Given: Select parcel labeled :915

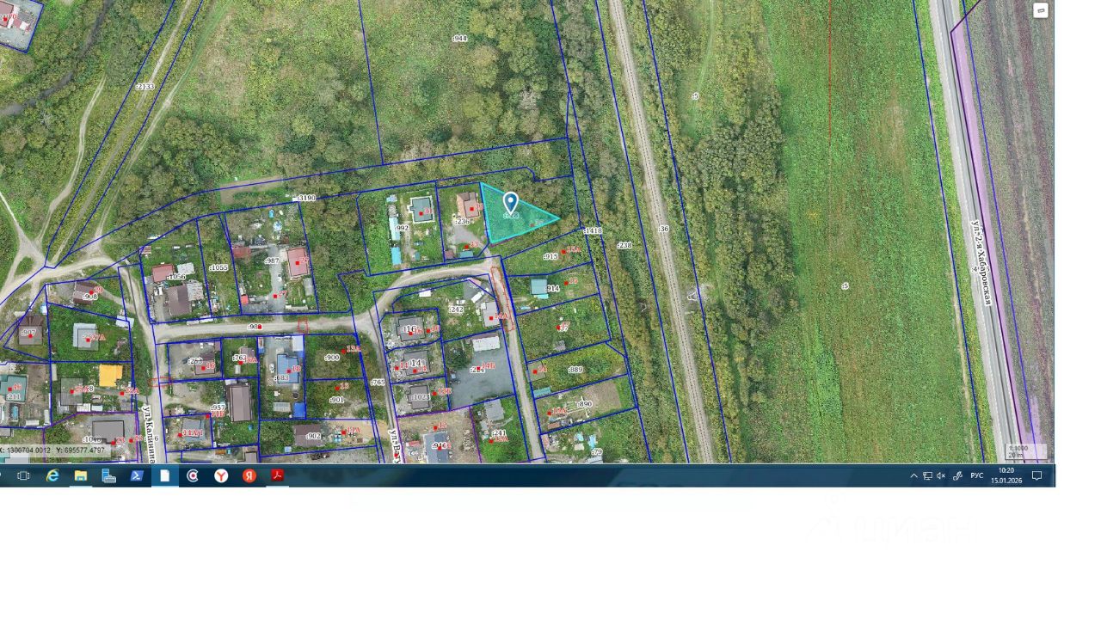Looking at the screenshot, I should pyautogui.click(x=550, y=256).
